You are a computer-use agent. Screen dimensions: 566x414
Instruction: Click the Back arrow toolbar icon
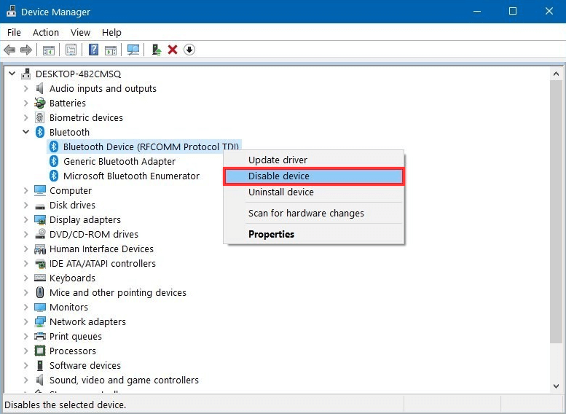click(9, 50)
